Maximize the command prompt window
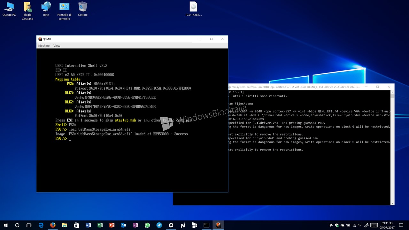Viewport: 409px width, 230px height. coord(377,87)
